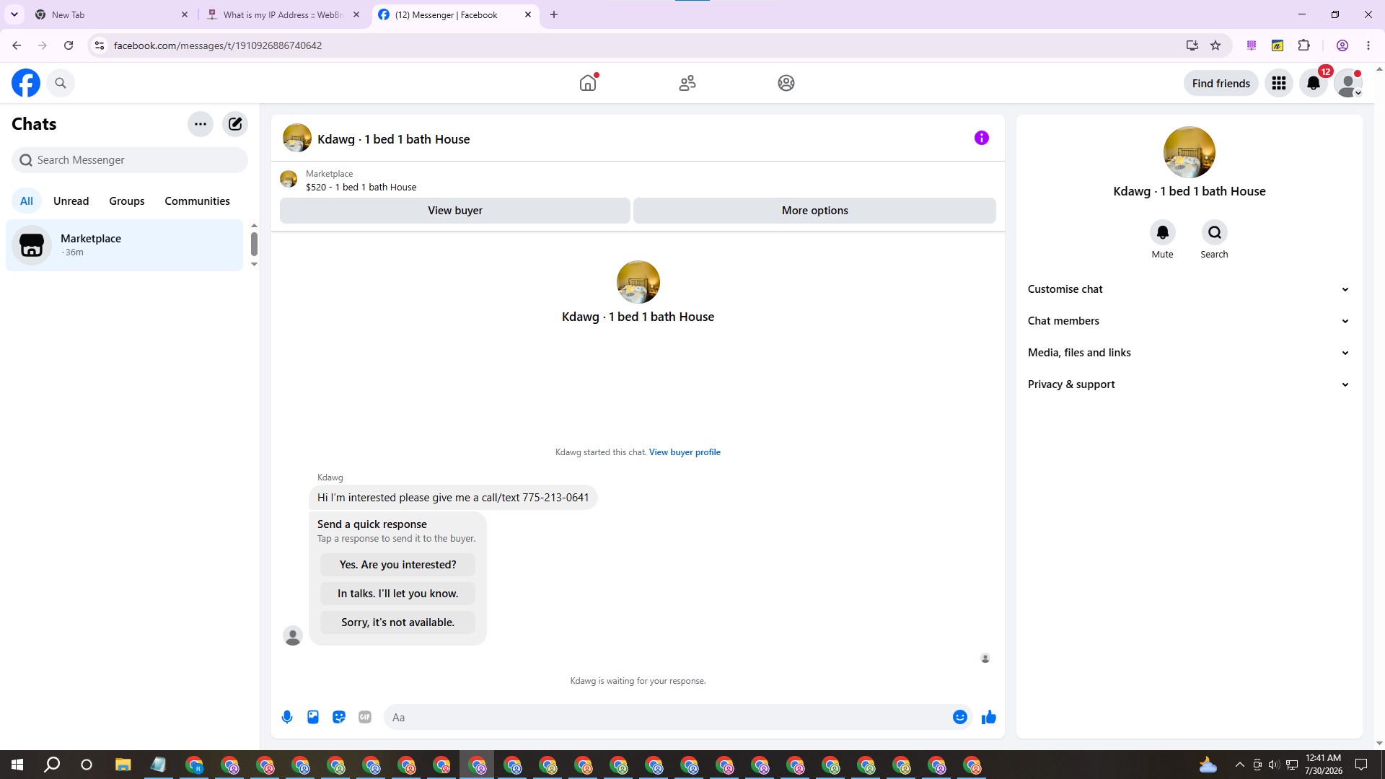Open the Facebook home logo

coord(26,83)
